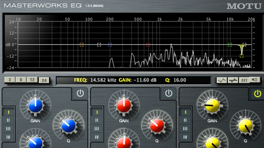Viewport: 264px width, 148px height.
Task: Click the blue GAIN knob
Action: click(x=35, y=105)
